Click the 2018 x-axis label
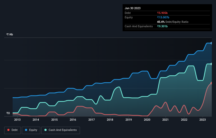 (x=110, y=120)
